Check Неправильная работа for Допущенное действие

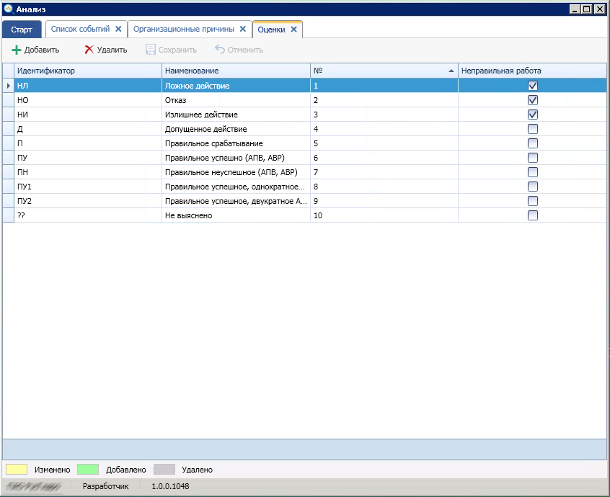533,129
